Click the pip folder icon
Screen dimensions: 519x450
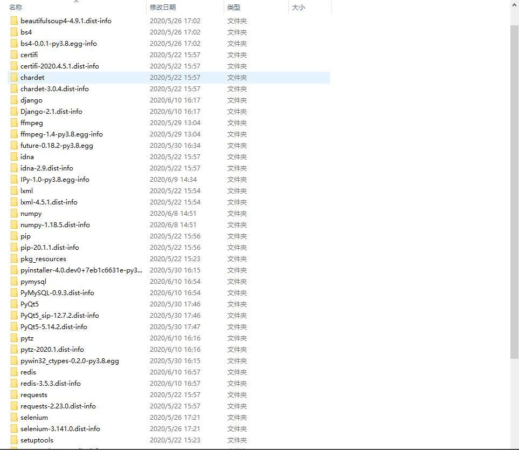(14, 236)
